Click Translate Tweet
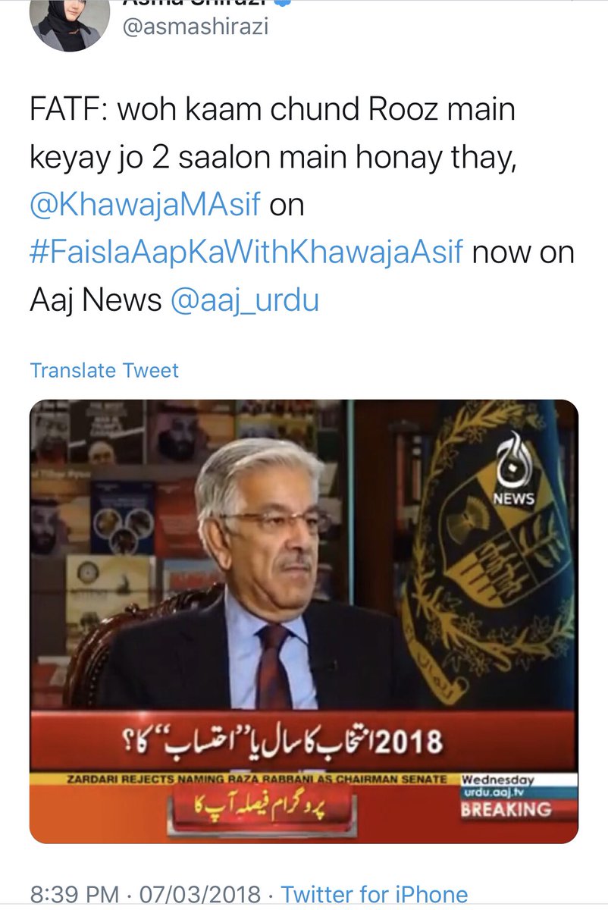608x910 pixels. (105, 371)
